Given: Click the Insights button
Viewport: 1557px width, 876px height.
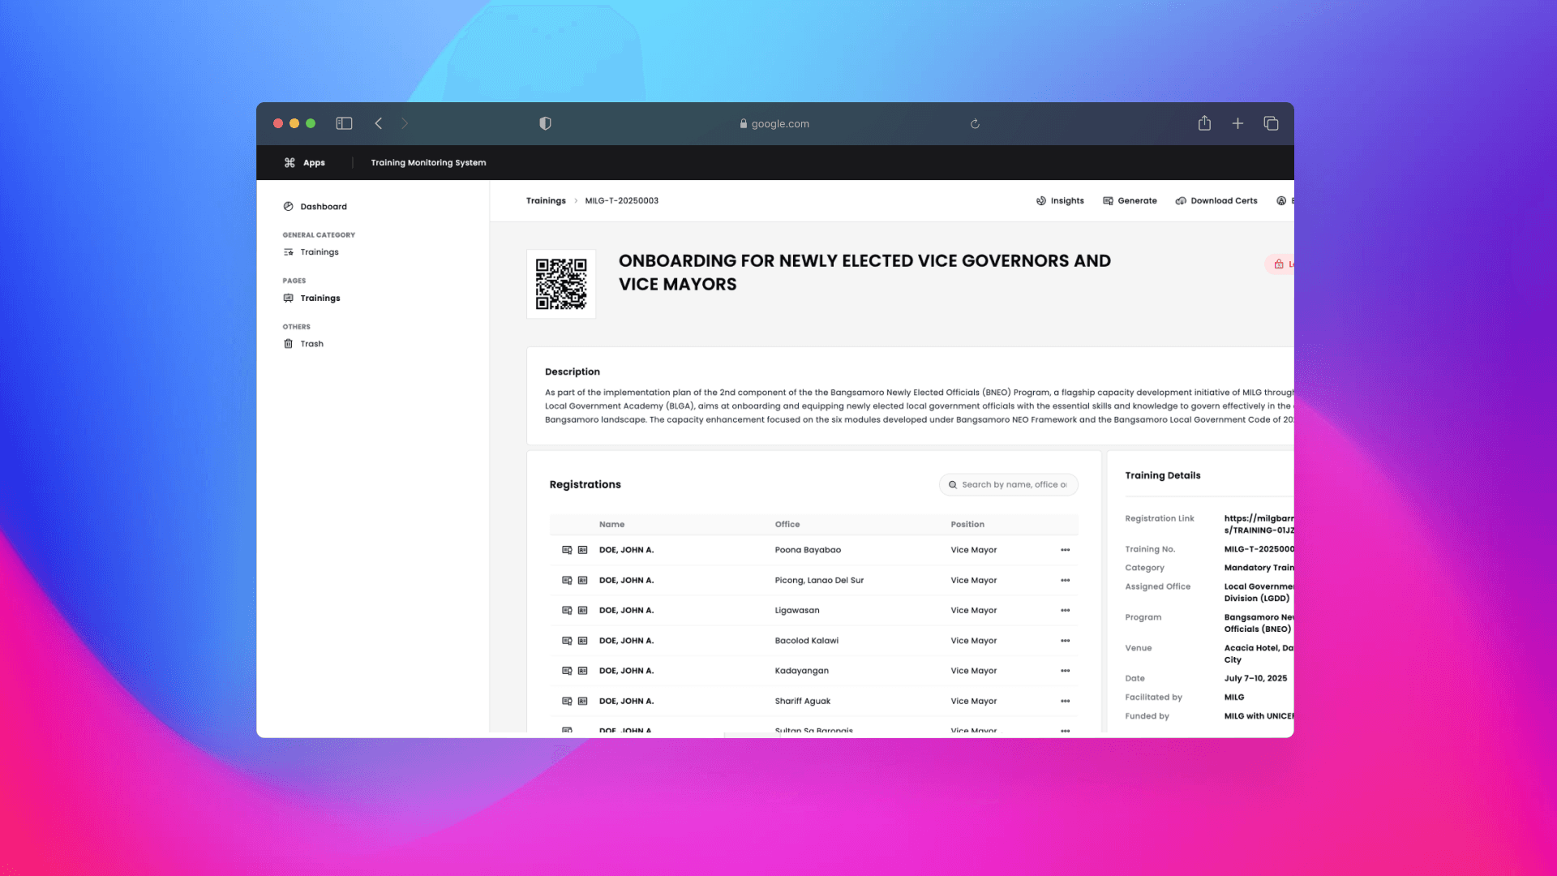Looking at the screenshot, I should 1060,201.
